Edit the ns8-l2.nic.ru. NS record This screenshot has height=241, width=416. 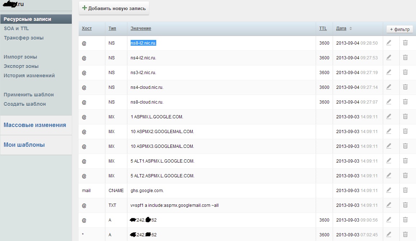[389, 42]
